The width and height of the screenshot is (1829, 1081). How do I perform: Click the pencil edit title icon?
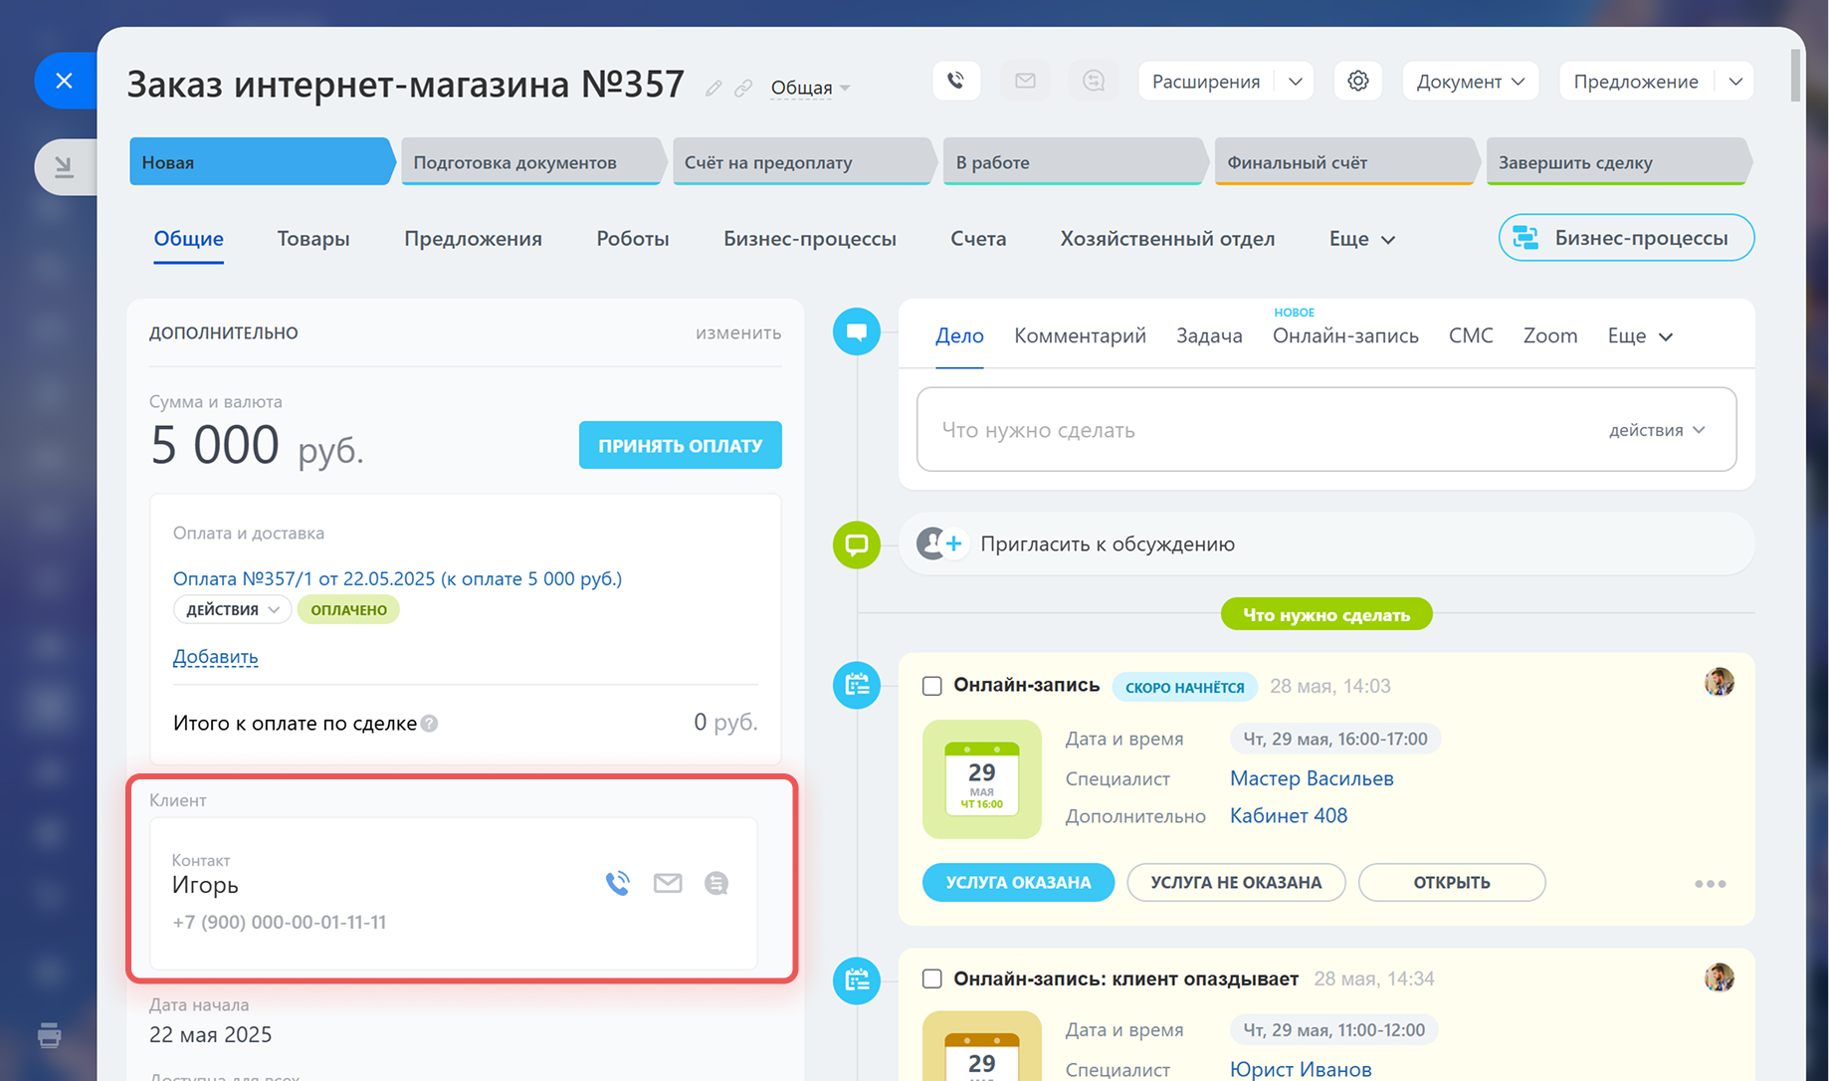(x=713, y=88)
